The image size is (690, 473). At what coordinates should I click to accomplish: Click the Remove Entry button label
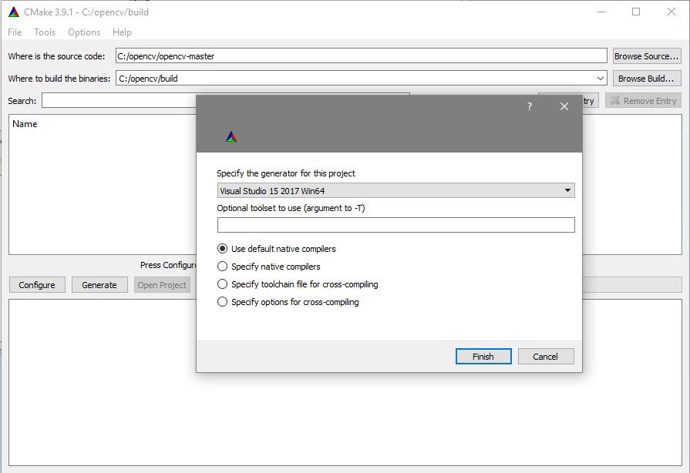click(649, 101)
